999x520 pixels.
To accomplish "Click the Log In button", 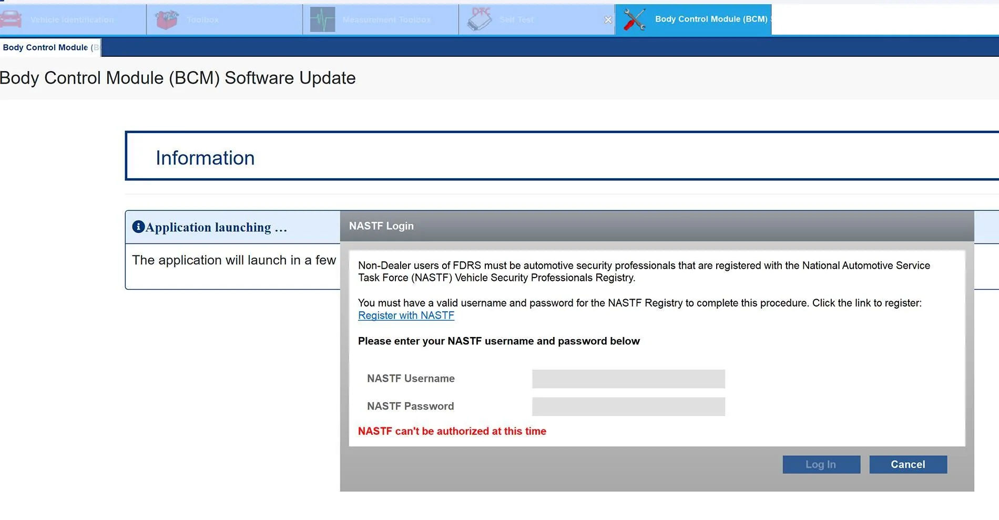I will (821, 464).
